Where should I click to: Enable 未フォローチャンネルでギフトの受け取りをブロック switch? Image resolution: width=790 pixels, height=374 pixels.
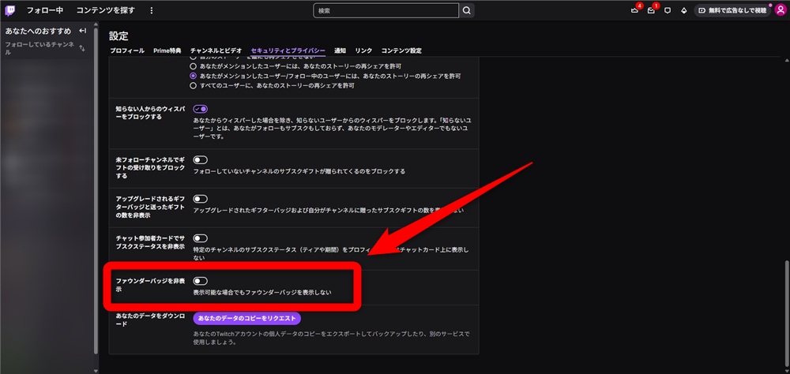(x=201, y=160)
